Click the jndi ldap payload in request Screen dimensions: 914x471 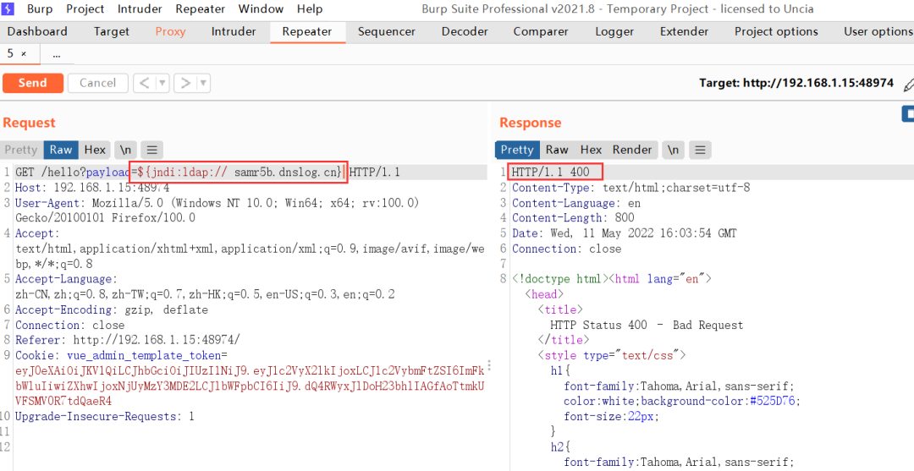[239, 173]
